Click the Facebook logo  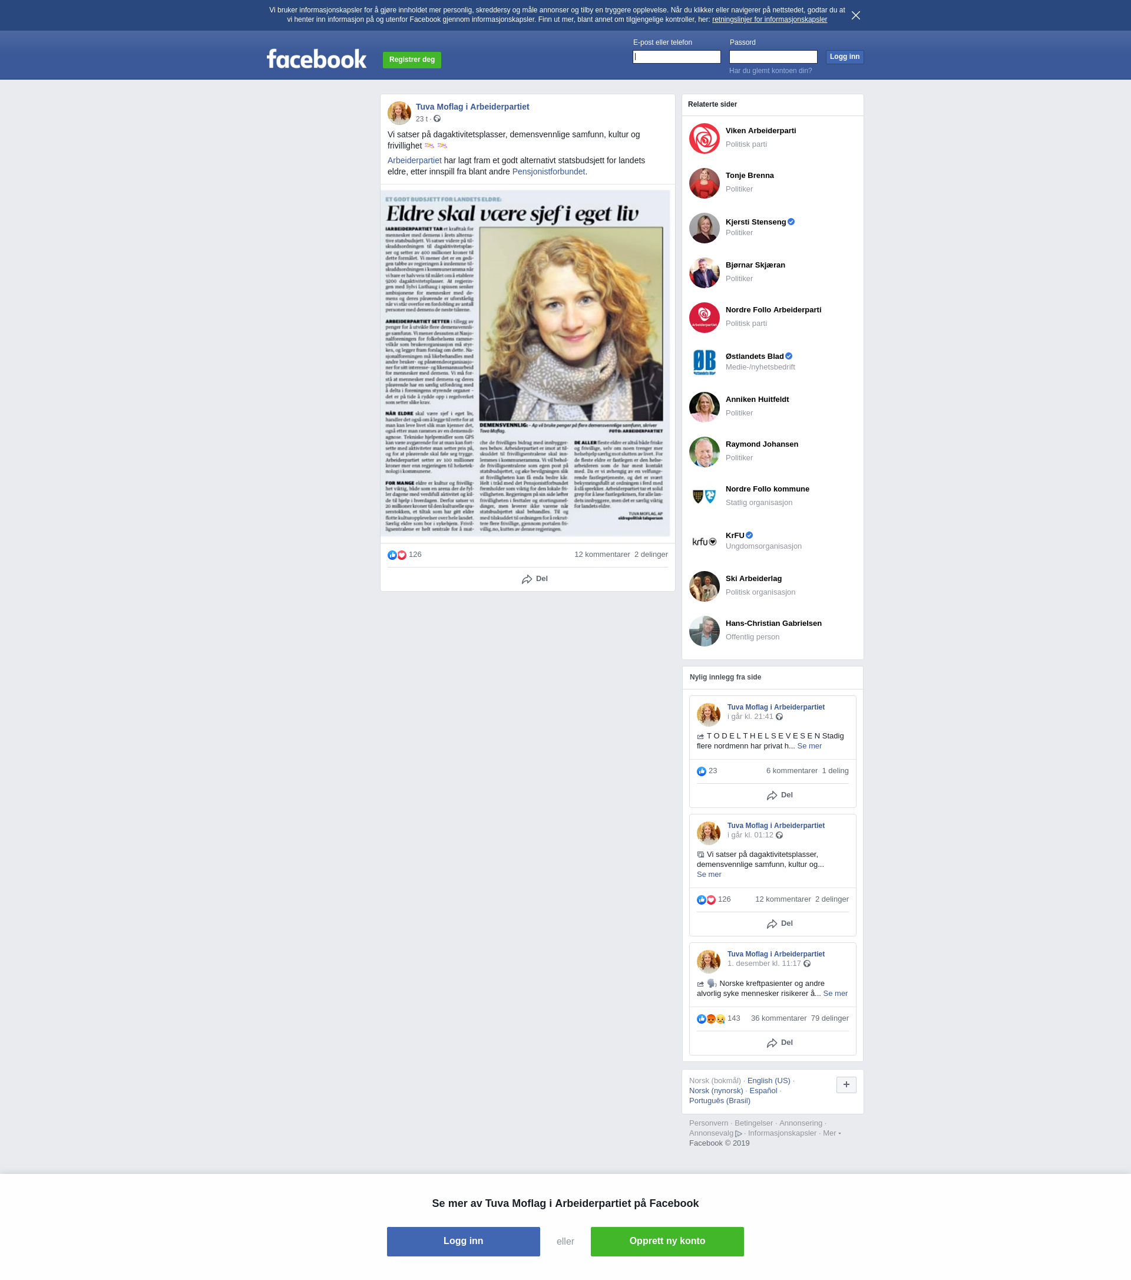tap(317, 59)
